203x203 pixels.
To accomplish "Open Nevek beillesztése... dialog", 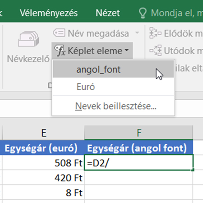I will pyautogui.click(x=113, y=106).
